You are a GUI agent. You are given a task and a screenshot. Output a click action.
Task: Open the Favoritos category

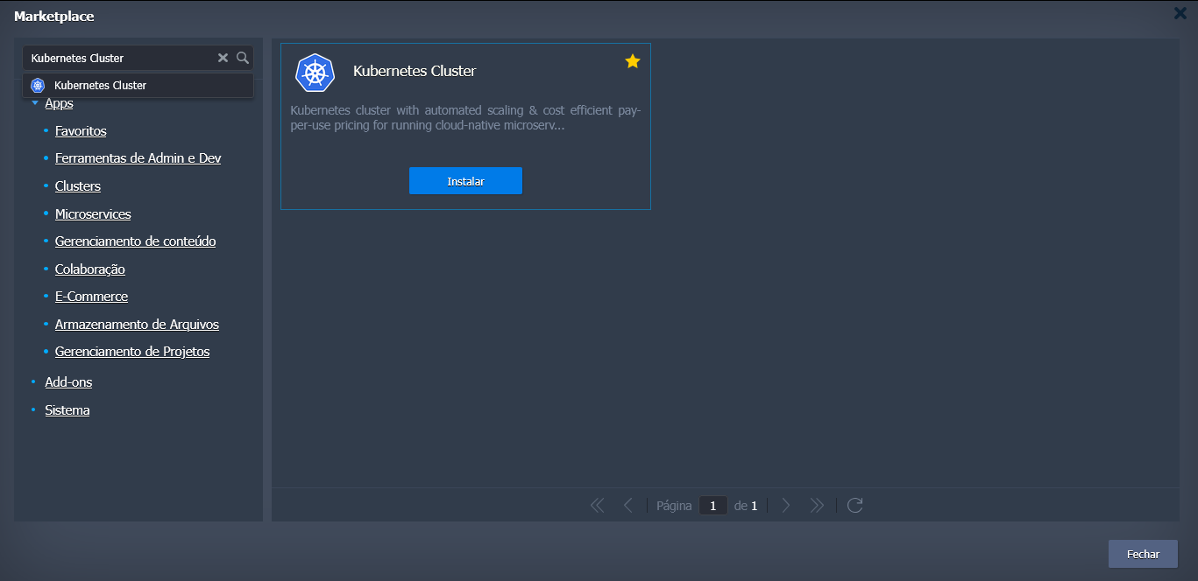(x=81, y=131)
